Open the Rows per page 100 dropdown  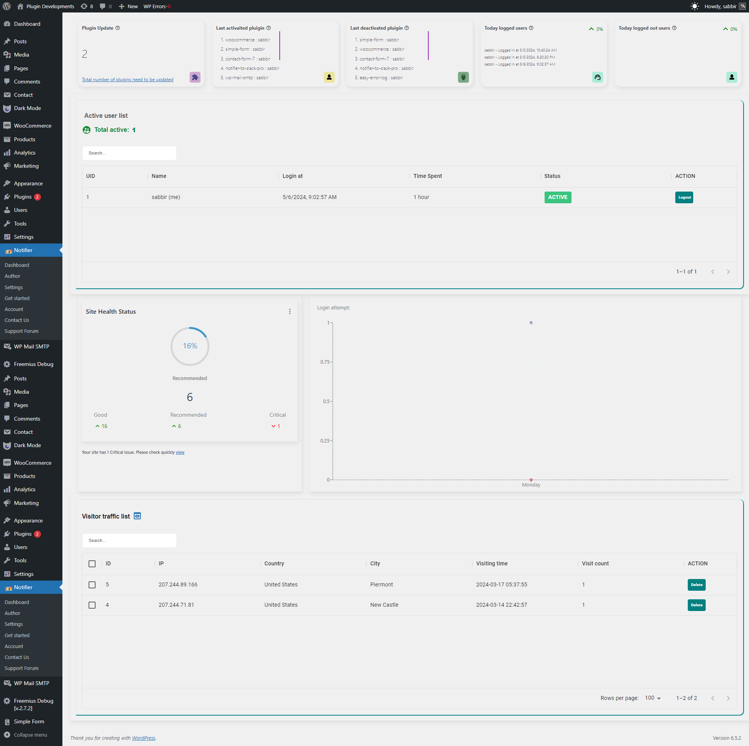pyautogui.click(x=653, y=698)
